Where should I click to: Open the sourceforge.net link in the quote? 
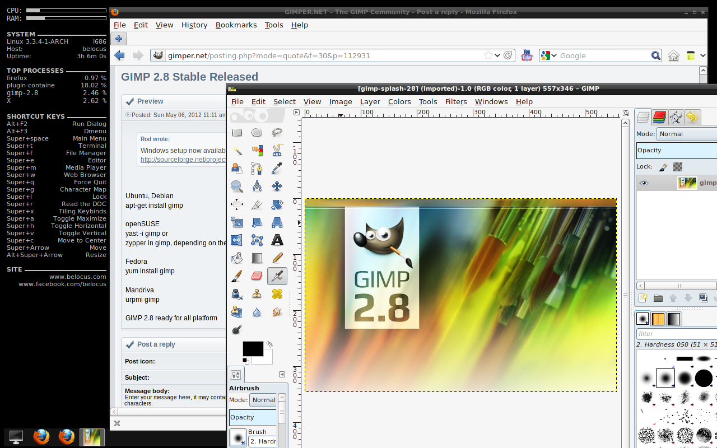[x=183, y=160]
